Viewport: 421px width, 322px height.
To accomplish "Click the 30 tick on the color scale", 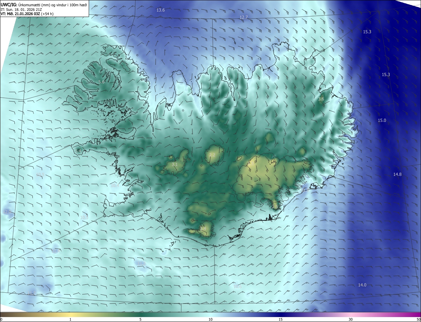I will point(351,320).
